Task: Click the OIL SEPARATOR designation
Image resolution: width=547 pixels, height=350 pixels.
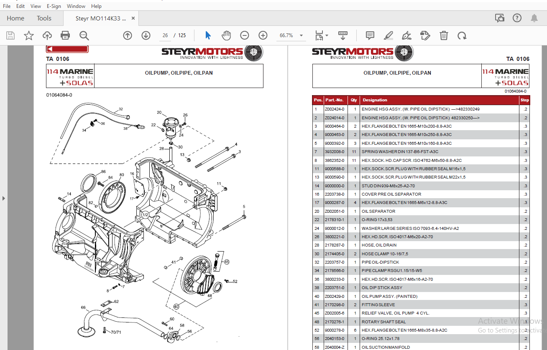Action: click(x=378, y=212)
